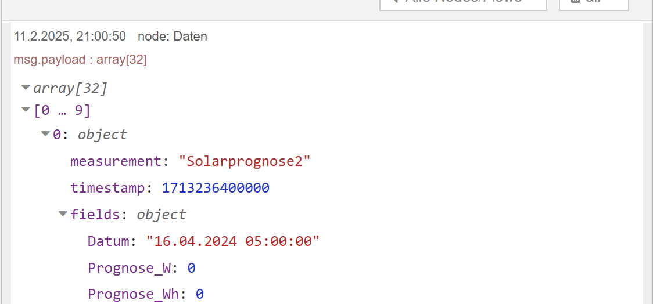The height and width of the screenshot is (304, 653).
Task: Collapse the [0 … 9] range arrow
Action: [x=26, y=109]
